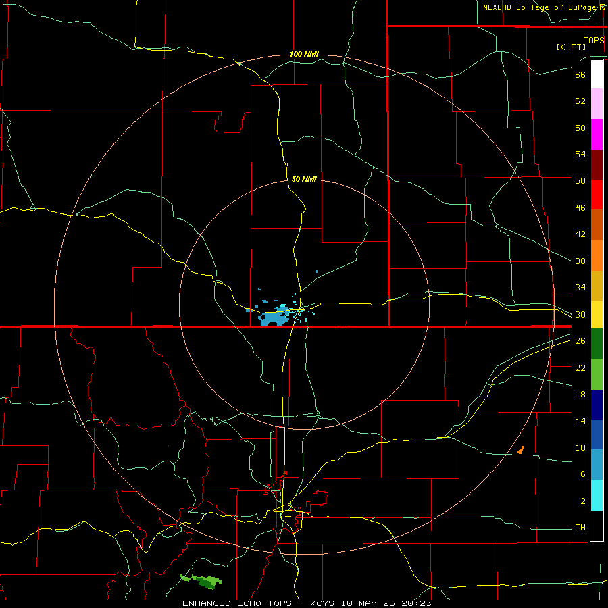Screen dimensions: 608x608
Task: Click the '66' legend value
Action: click(580, 74)
